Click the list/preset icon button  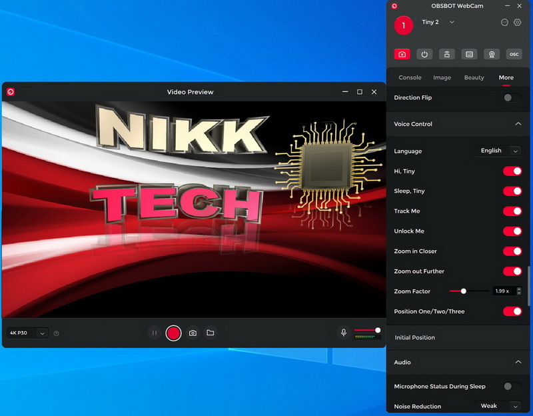click(469, 55)
